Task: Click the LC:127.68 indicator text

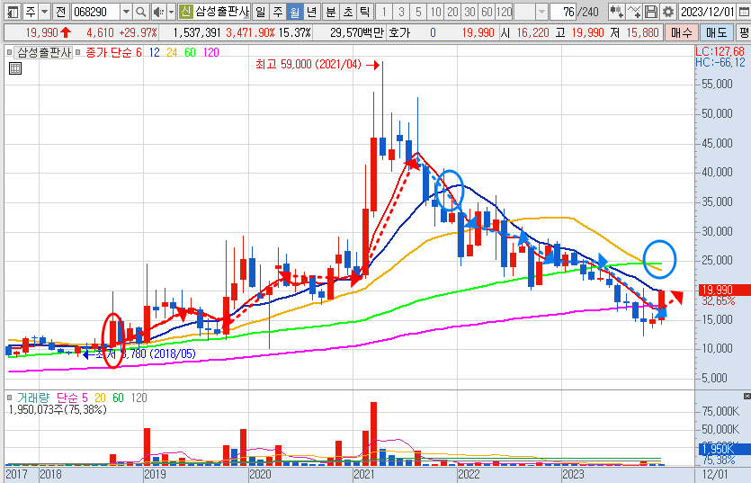Action: [720, 51]
